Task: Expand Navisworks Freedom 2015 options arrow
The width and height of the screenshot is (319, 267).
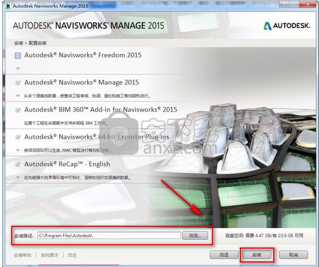Action: click(x=18, y=69)
